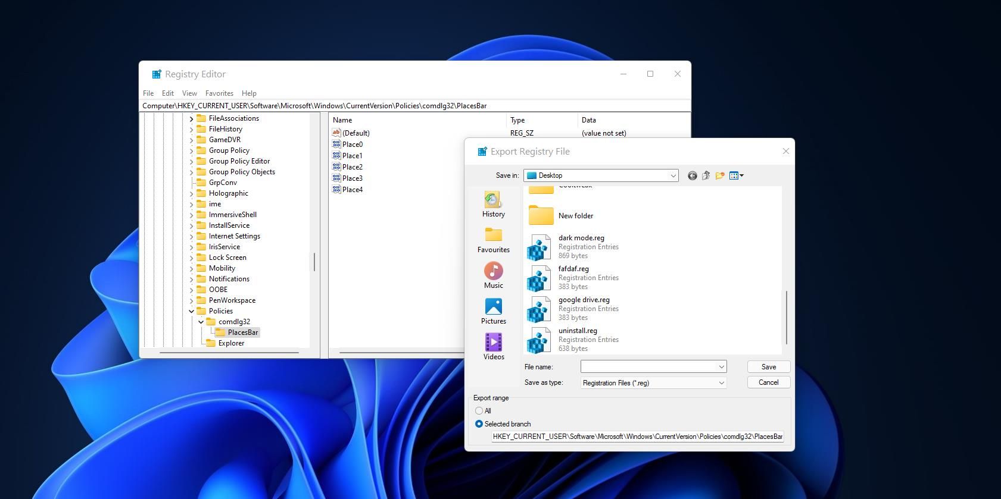Close the Export Registry File dialog
The height and width of the screenshot is (499, 1001).
[785, 151]
